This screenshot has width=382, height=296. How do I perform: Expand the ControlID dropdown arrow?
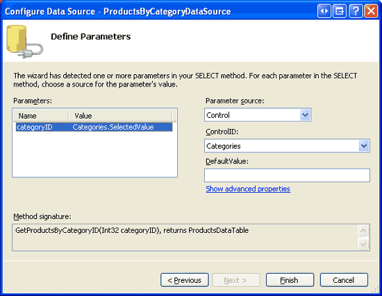point(364,146)
